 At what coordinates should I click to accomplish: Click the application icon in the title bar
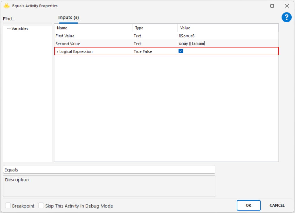[7, 6]
